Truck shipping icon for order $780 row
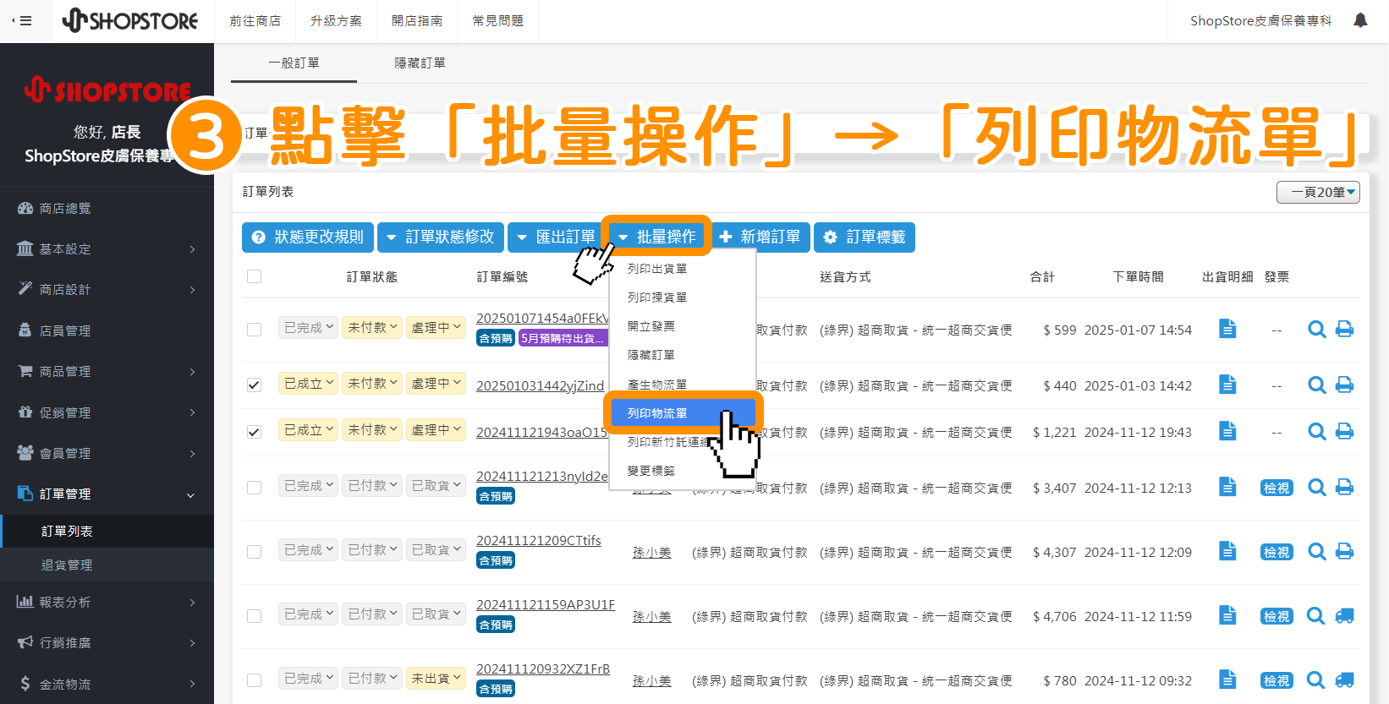This screenshot has width=1389, height=704. (1344, 680)
